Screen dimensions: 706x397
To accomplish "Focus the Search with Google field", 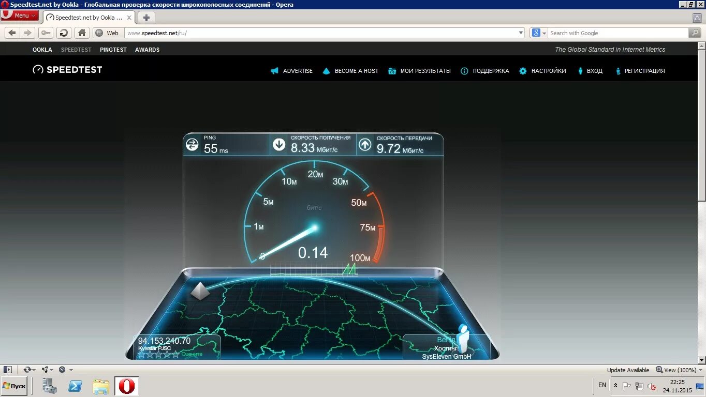I will (x=619, y=33).
